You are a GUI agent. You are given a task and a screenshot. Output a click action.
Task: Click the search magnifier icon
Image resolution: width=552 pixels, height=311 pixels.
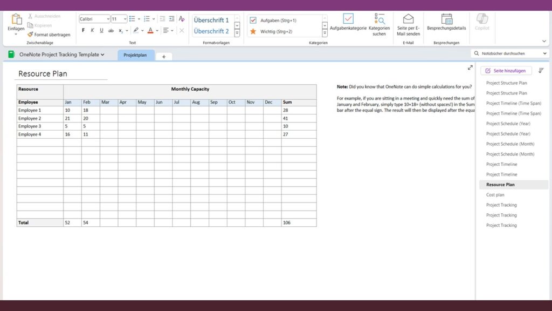click(x=477, y=53)
